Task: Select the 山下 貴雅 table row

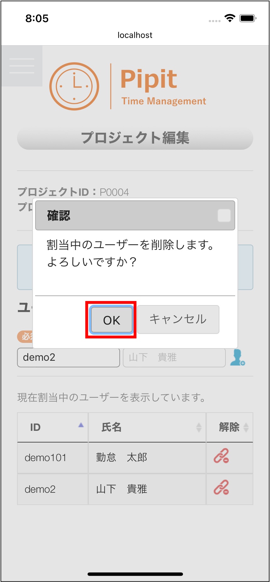Action: [x=135, y=489]
